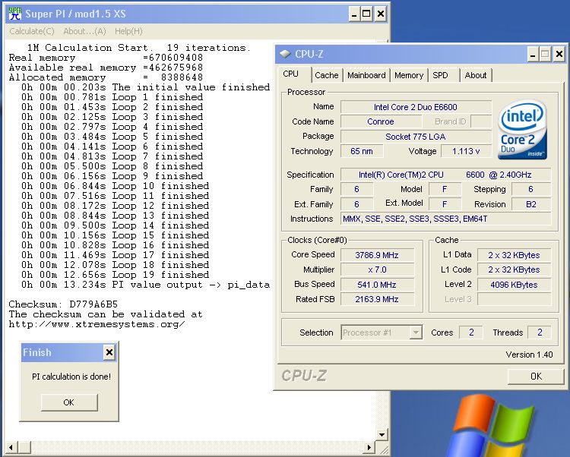570x457 pixels.
Task: Click the Voltage value '1.113 v'
Action: 466,151
